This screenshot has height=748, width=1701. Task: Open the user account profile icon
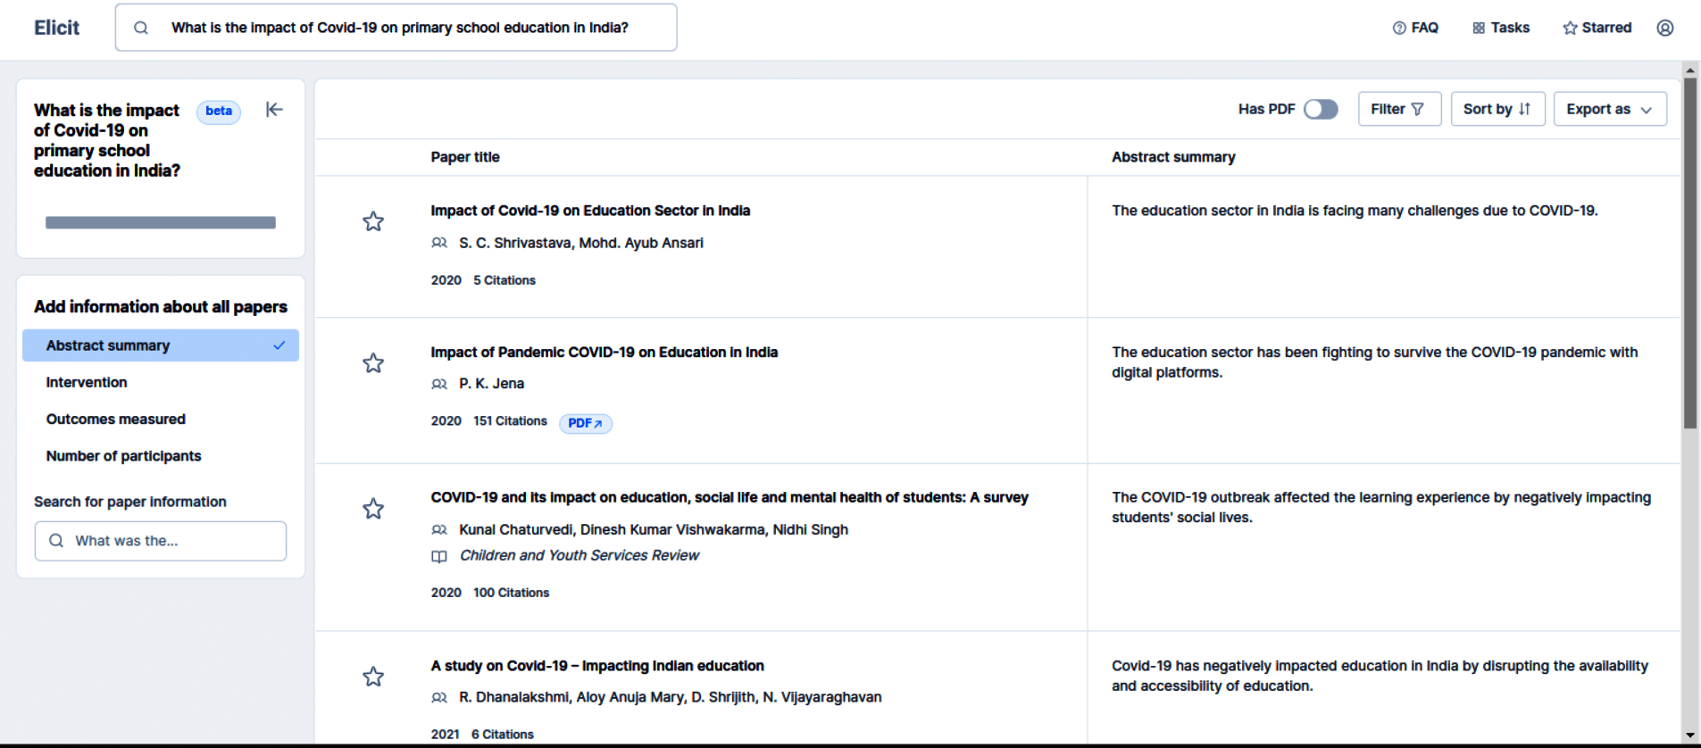1665,28
